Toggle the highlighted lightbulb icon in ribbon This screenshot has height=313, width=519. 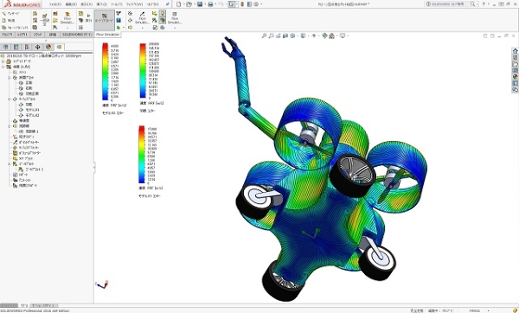coord(163,13)
